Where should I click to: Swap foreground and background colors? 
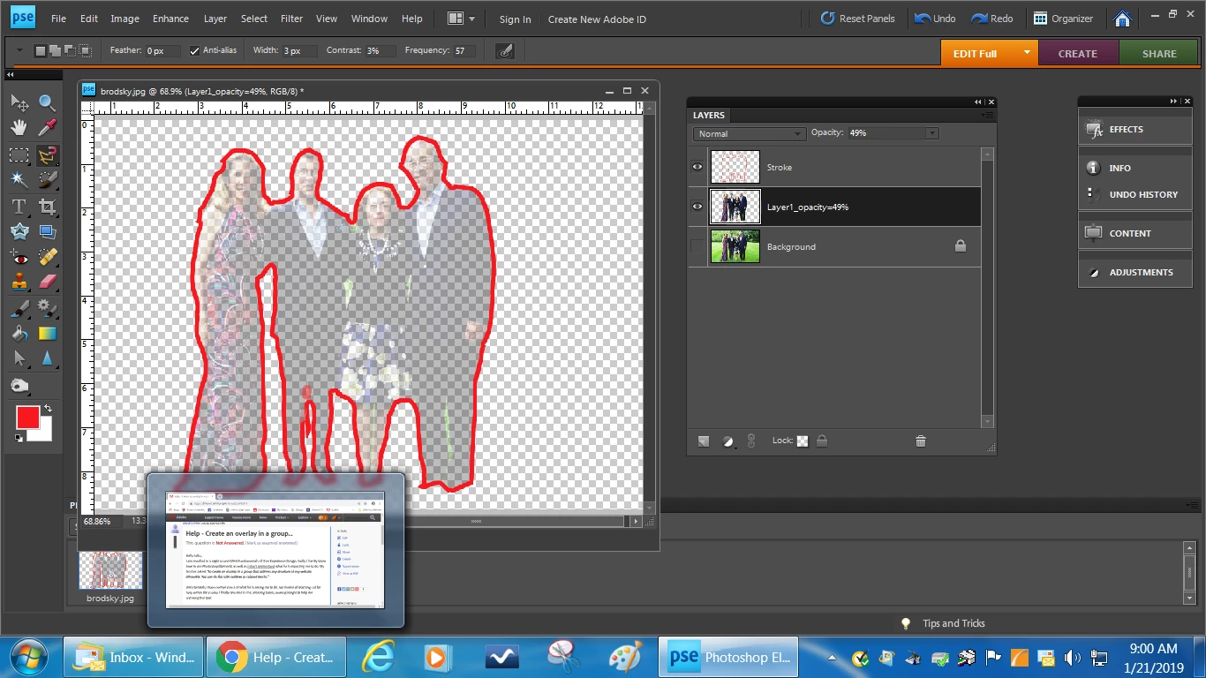(48, 410)
